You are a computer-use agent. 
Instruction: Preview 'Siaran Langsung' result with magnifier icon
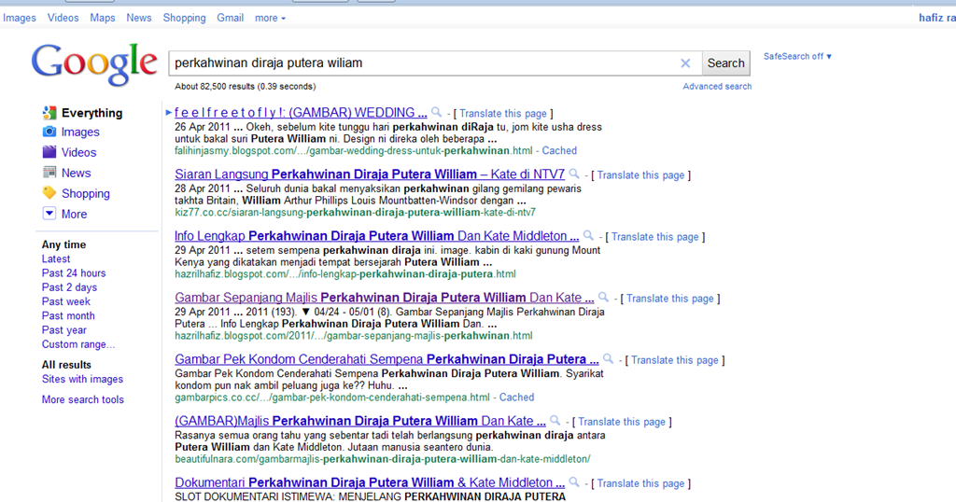[574, 174]
